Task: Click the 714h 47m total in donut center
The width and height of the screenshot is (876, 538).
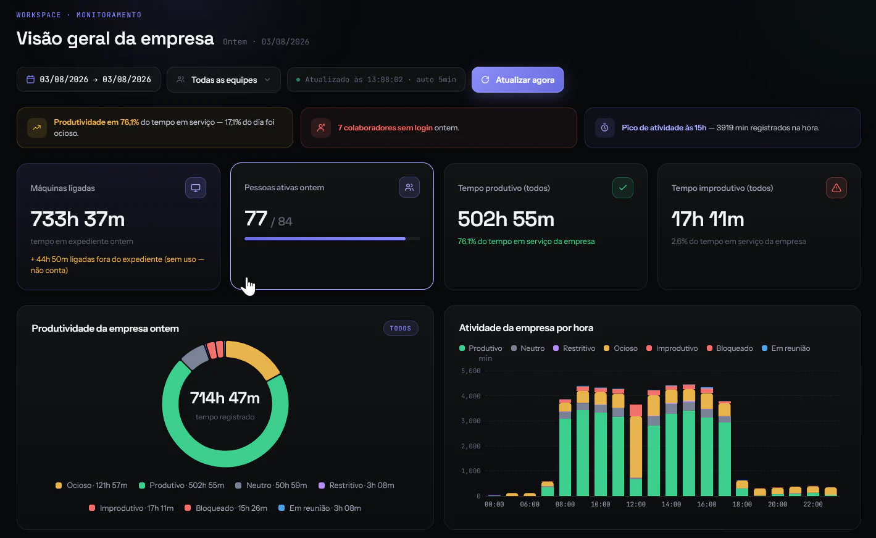Action: click(225, 398)
